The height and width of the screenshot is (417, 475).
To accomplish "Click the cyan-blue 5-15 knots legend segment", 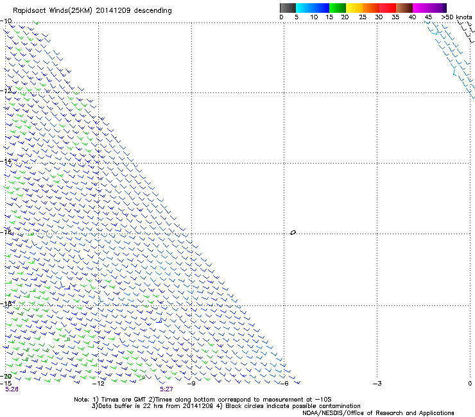I will (x=313, y=8).
